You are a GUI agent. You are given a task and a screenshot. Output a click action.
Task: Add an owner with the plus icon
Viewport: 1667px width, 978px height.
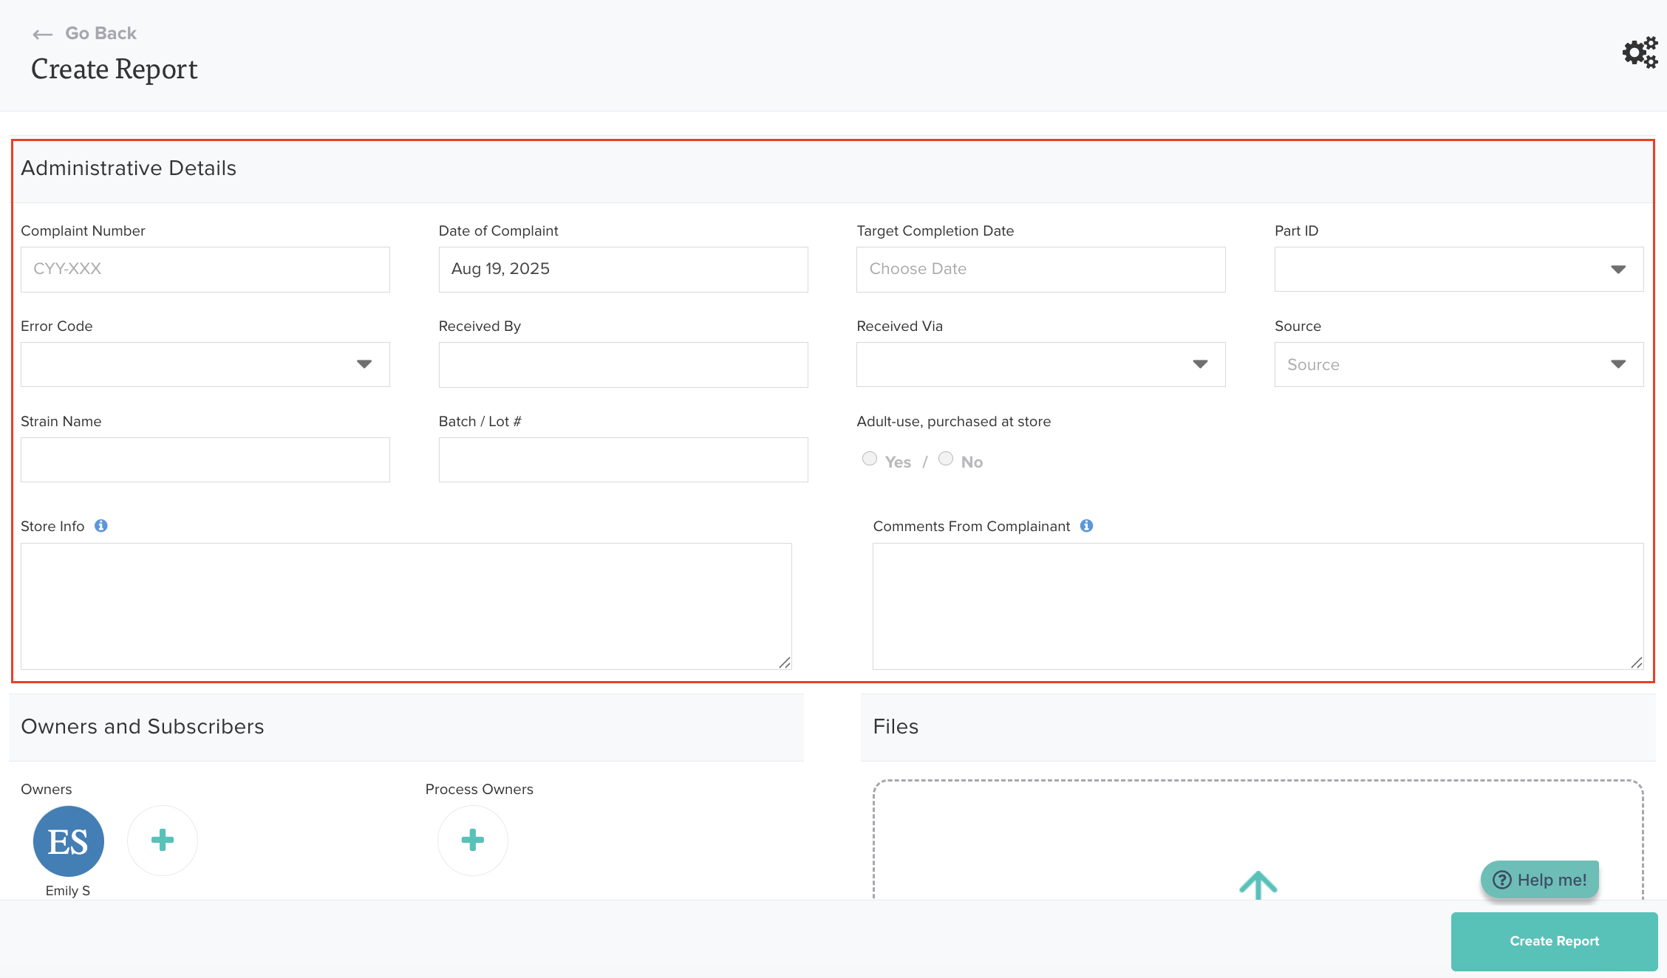pos(163,840)
